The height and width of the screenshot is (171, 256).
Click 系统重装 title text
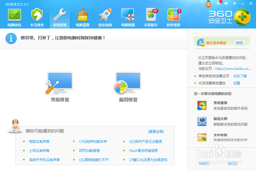tap(220, 103)
